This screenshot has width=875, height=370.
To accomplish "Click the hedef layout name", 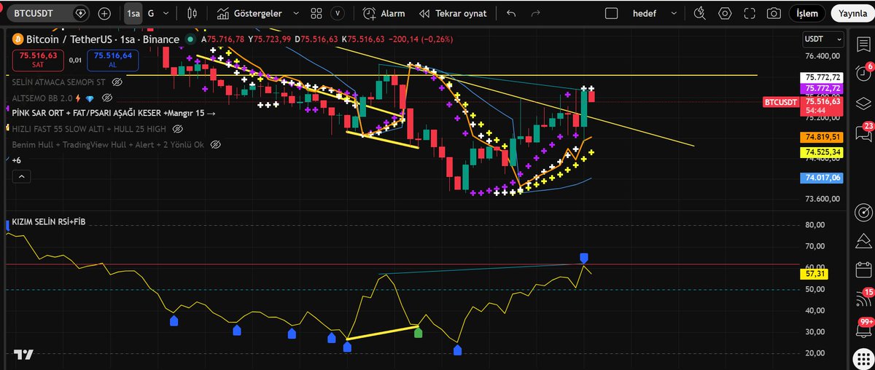I will point(644,13).
